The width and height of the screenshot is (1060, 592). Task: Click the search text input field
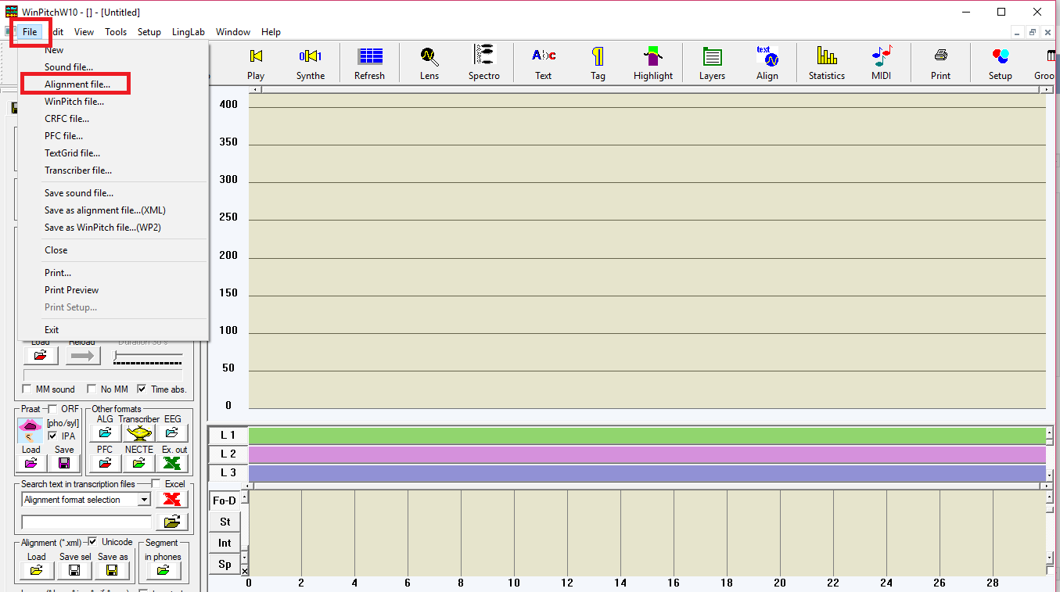tap(87, 522)
